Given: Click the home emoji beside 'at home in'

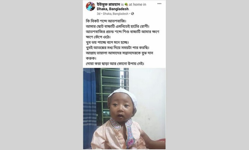Looking at the screenshot, I should click(x=126, y=5).
